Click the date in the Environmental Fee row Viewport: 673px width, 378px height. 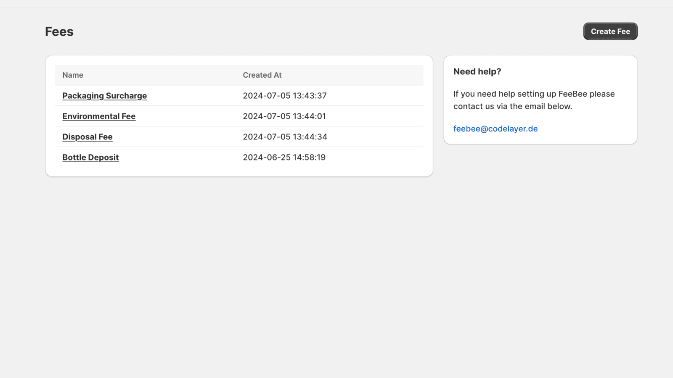pos(267,116)
